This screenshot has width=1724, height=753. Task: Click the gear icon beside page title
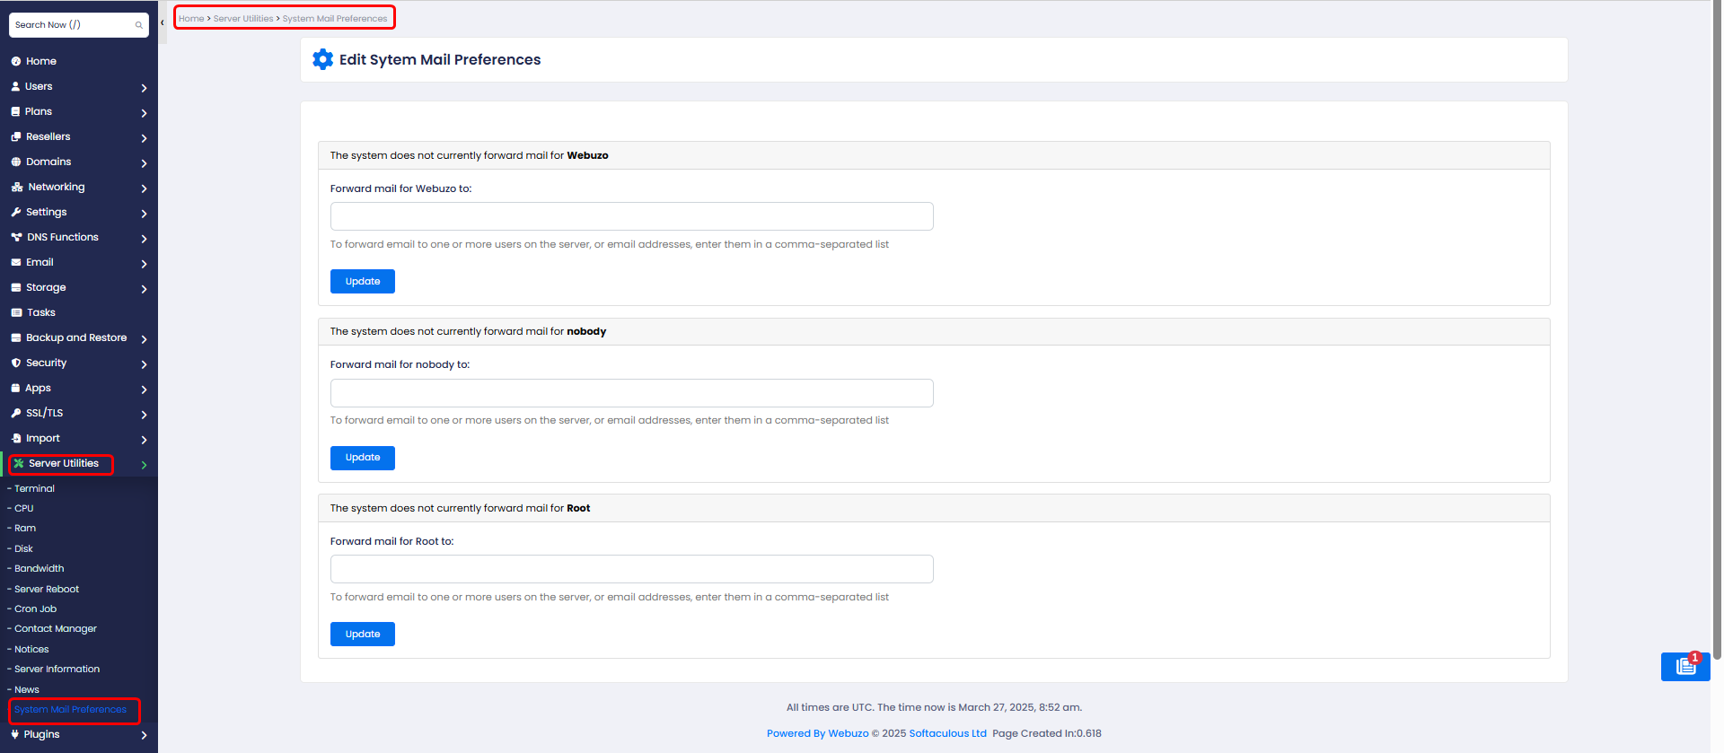322,60
